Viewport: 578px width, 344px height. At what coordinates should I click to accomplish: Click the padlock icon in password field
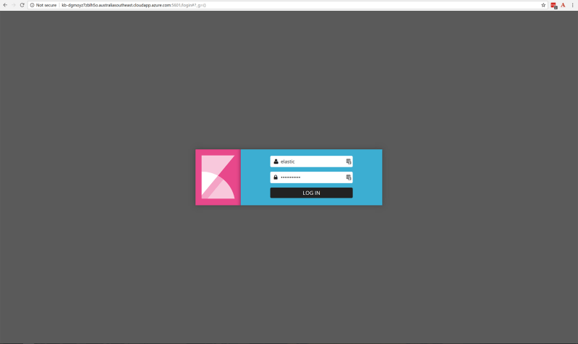pyautogui.click(x=276, y=177)
